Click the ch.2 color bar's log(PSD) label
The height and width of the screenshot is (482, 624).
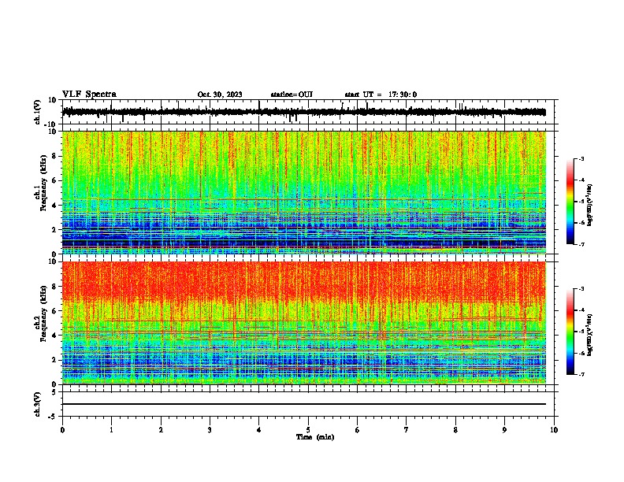pos(590,335)
